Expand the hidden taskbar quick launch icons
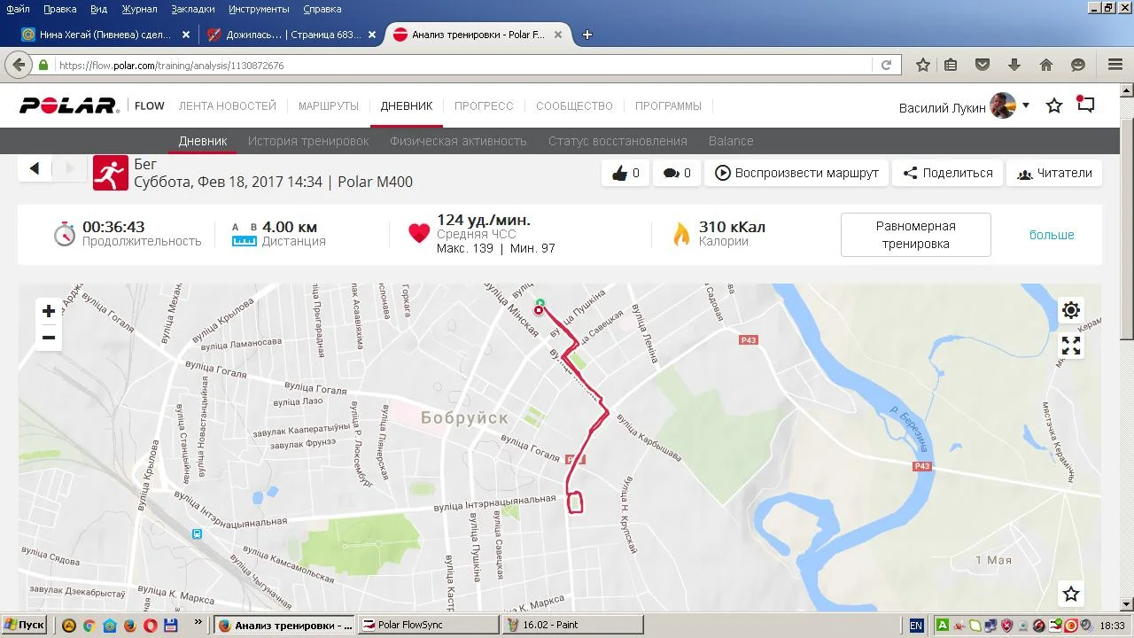 [x=198, y=623]
